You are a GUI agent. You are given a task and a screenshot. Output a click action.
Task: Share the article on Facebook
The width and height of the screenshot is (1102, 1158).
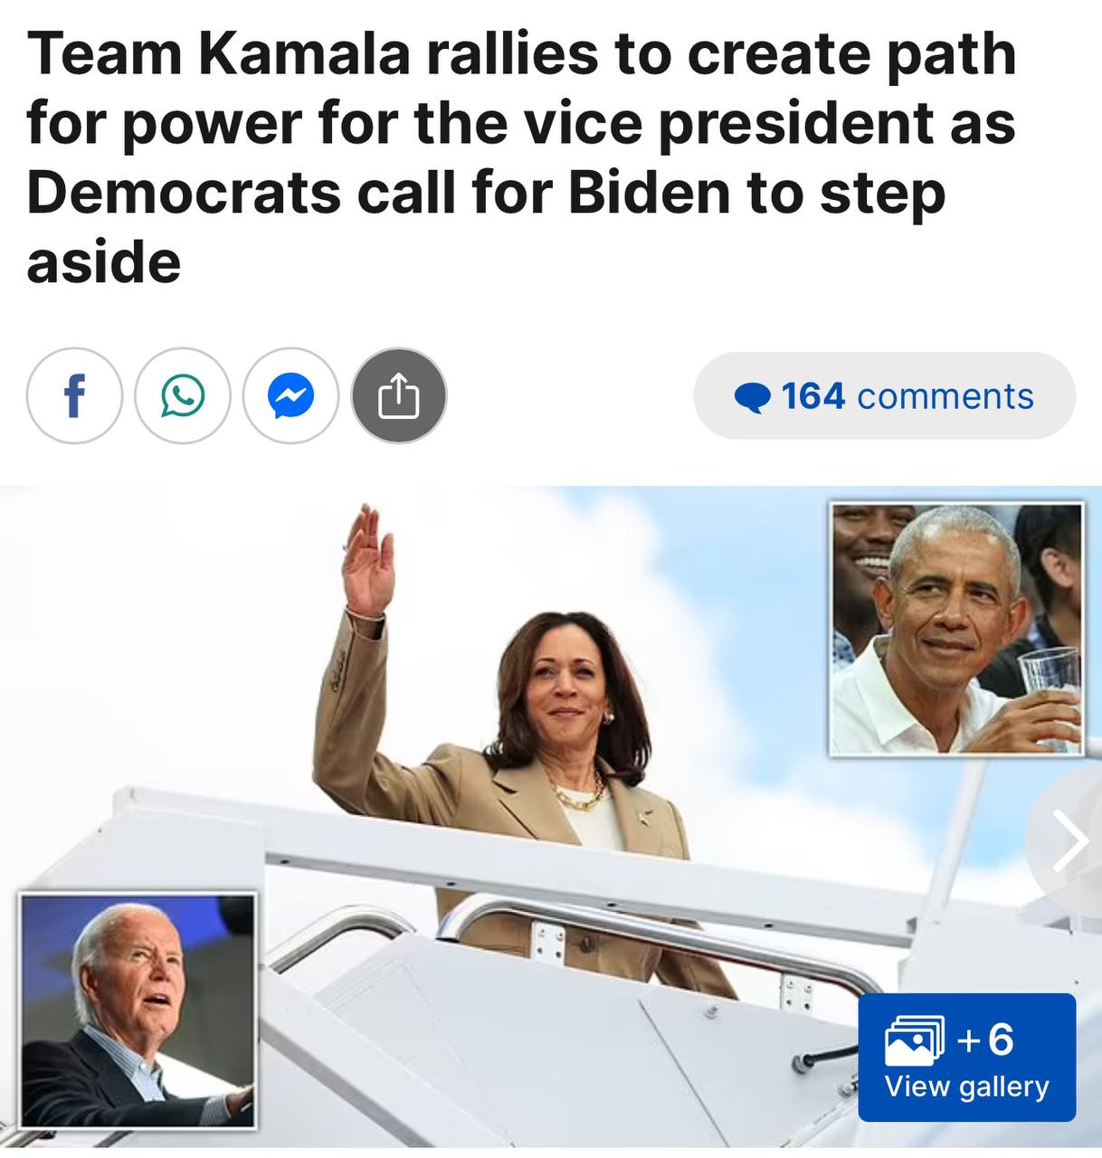click(74, 396)
